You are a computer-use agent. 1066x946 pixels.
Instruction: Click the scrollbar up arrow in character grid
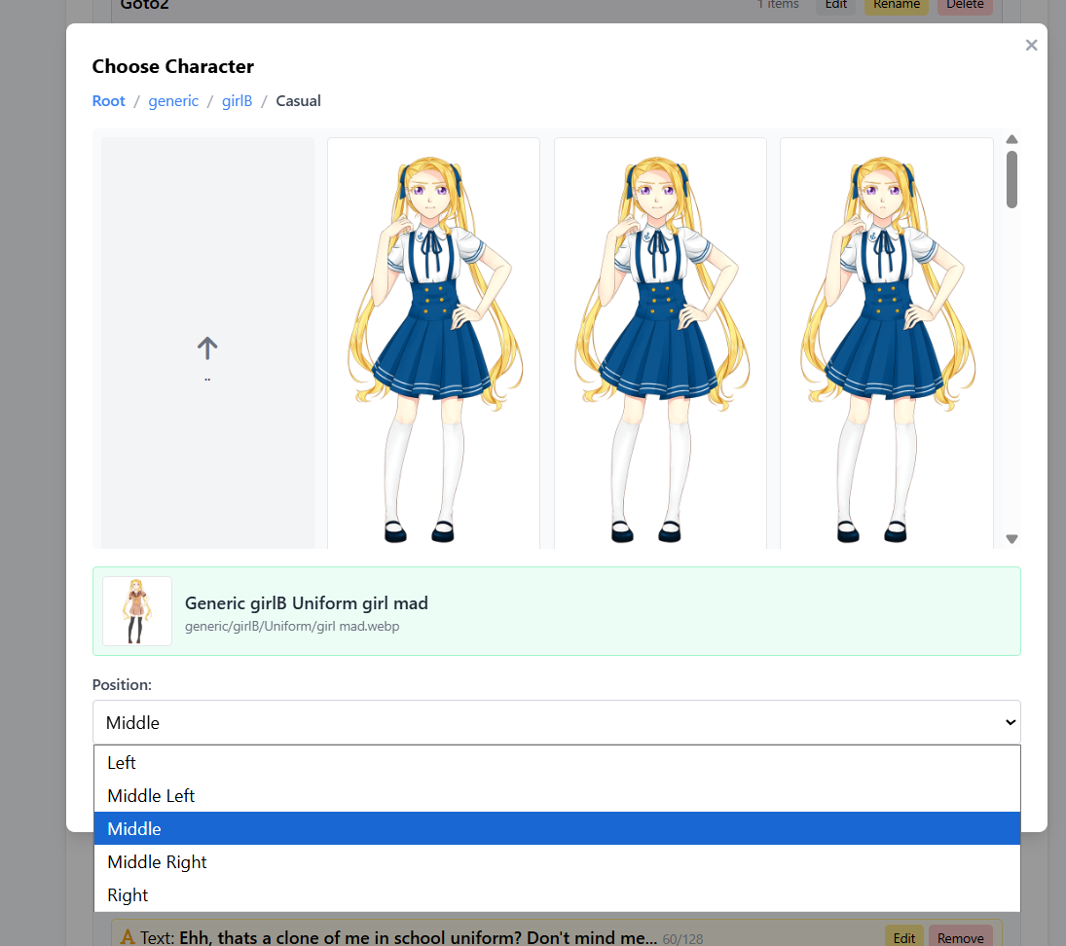[1011, 139]
